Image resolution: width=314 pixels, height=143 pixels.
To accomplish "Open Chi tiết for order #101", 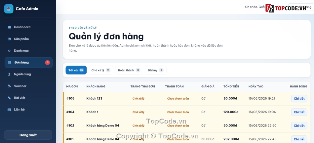I will point(299,139).
